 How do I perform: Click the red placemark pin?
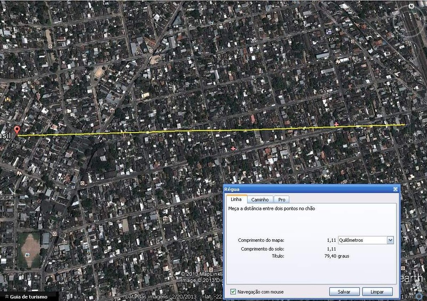17,130
